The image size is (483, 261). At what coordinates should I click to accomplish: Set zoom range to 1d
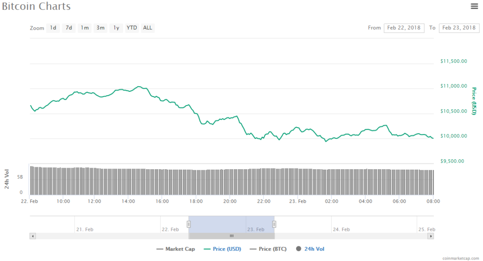[x=53, y=28]
